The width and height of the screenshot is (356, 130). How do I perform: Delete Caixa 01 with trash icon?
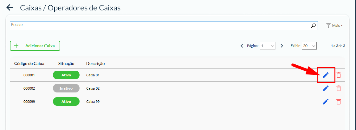coord(339,75)
